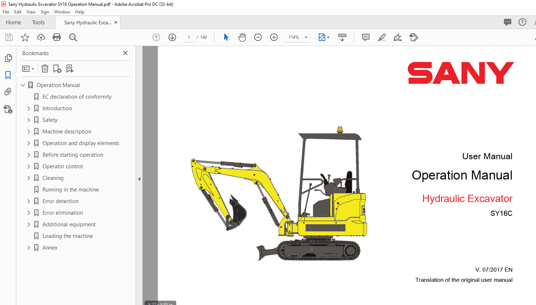Image resolution: width=536 pixels, height=305 pixels.
Task: Toggle the Bookmarks panel icon
Action: 8,75
